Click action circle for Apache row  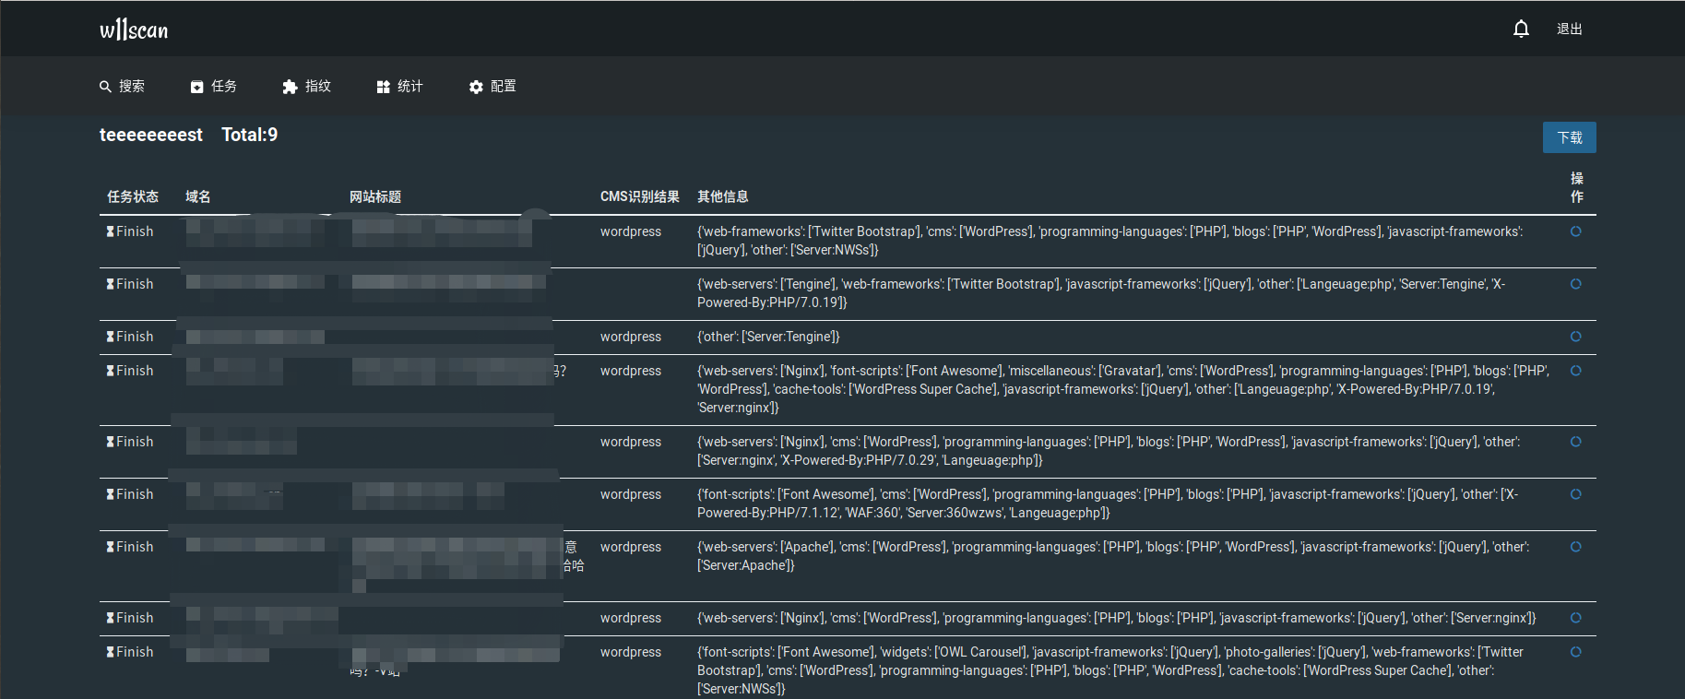tap(1576, 547)
